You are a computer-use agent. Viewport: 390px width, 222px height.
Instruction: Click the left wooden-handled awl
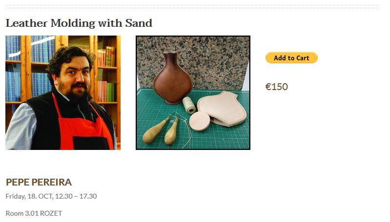point(155,131)
